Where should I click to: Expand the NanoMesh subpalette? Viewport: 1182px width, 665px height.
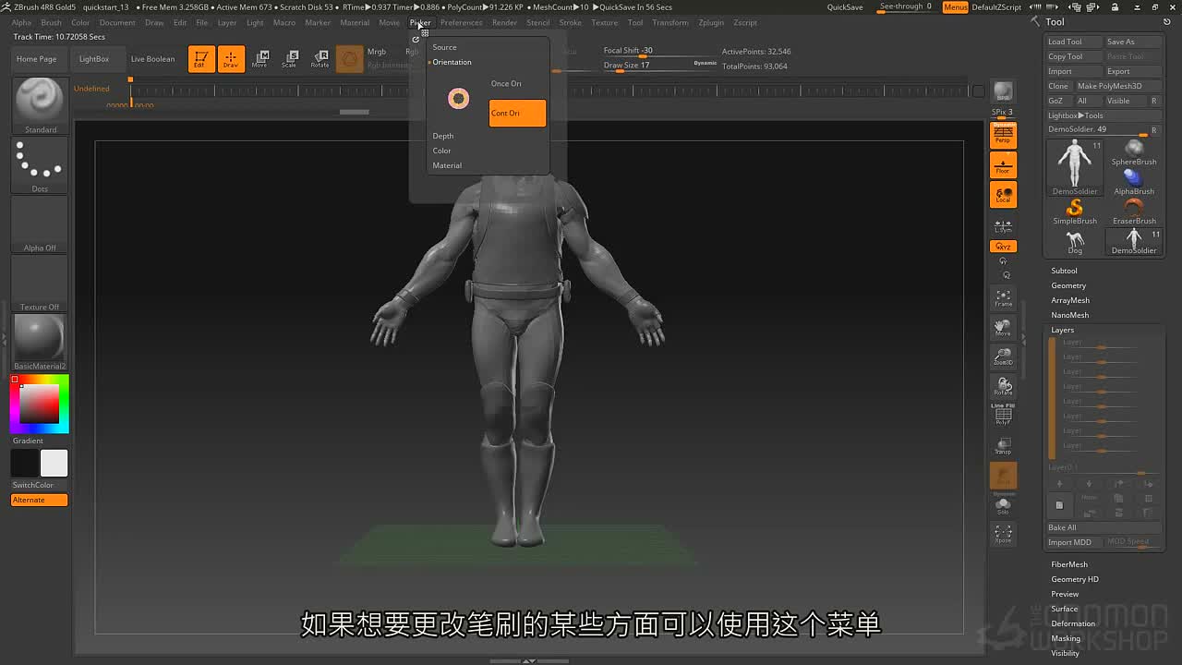tap(1069, 315)
